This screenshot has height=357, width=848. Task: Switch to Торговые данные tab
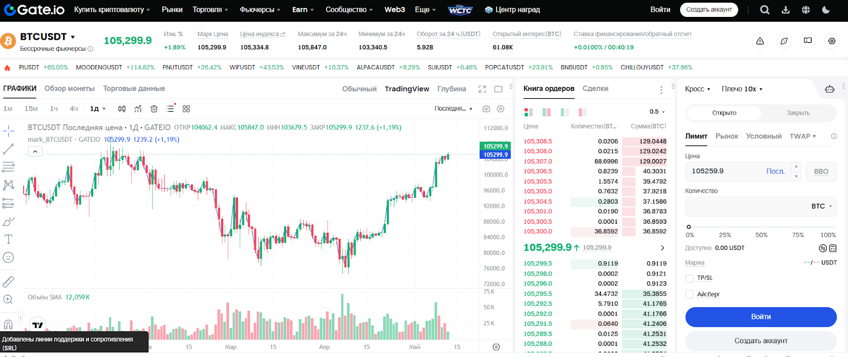pyautogui.click(x=134, y=88)
